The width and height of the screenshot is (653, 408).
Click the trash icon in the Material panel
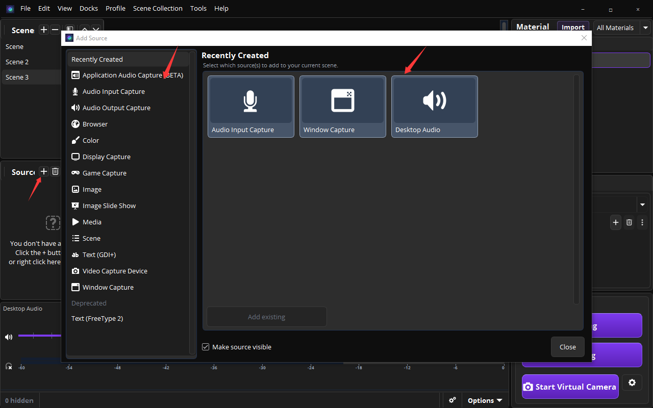tap(629, 222)
